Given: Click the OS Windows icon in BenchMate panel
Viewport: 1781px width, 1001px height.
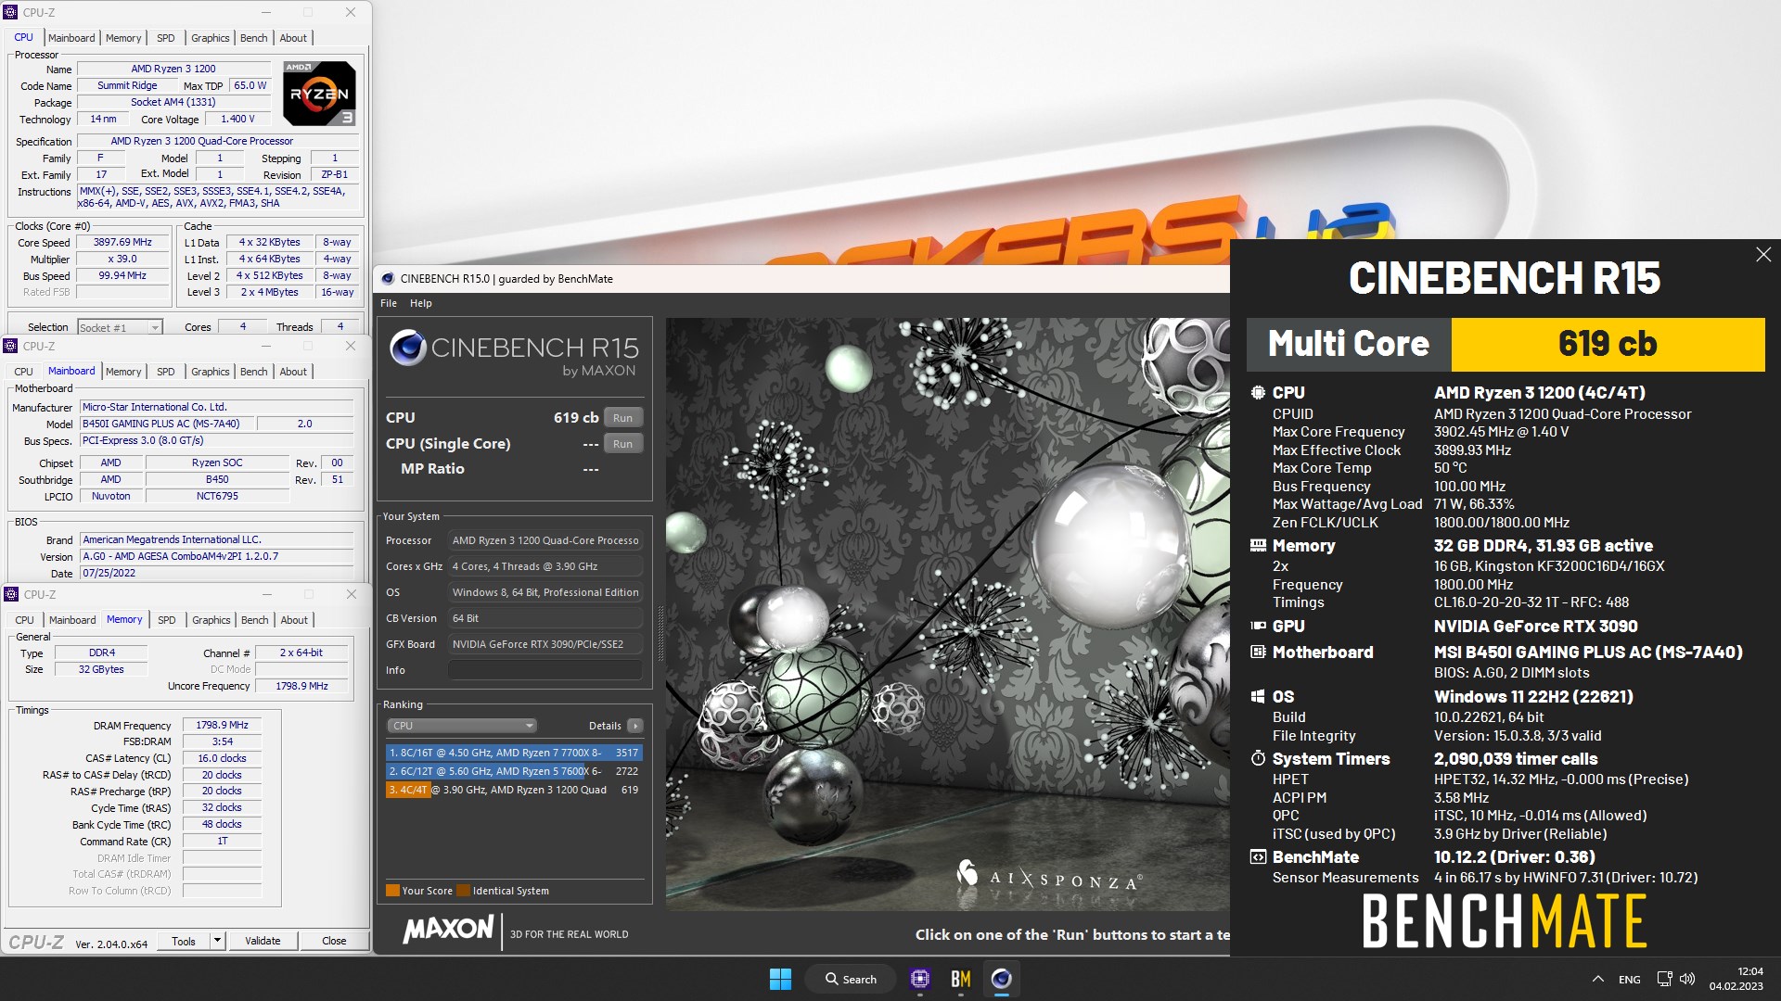Looking at the screenshot, I should click(1258, 697).
